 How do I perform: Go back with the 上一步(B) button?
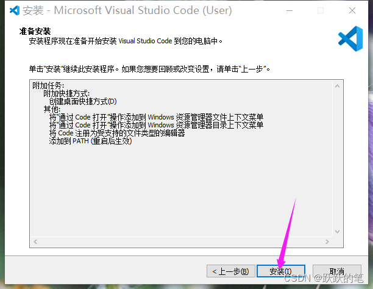coord(231,271)
